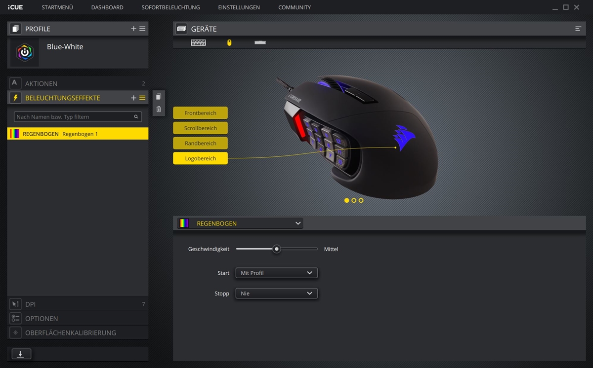Click the Blue-White profile name
593x368 pixels.
click(x=65, y=47)
